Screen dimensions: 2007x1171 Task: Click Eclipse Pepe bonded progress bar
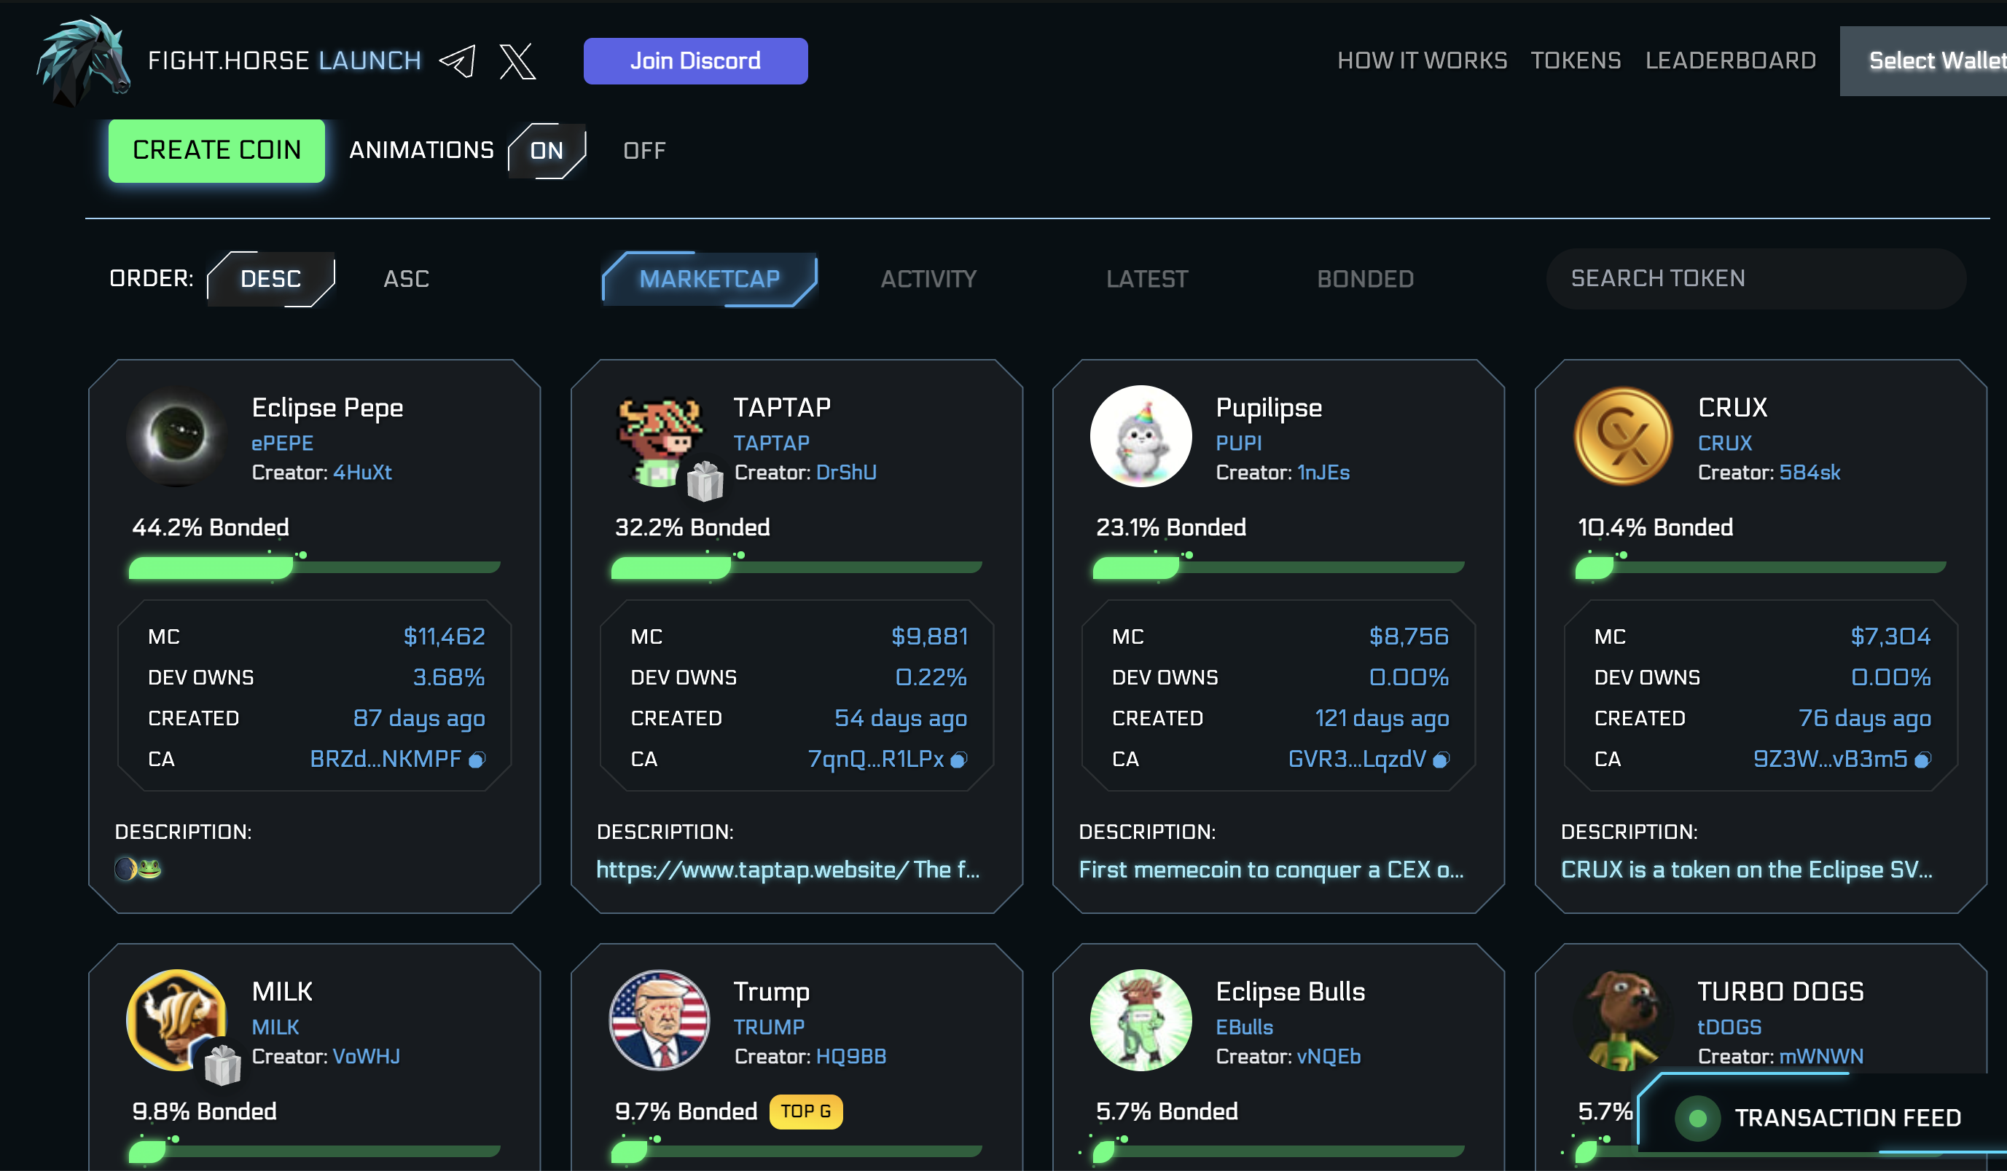(315, 567)
